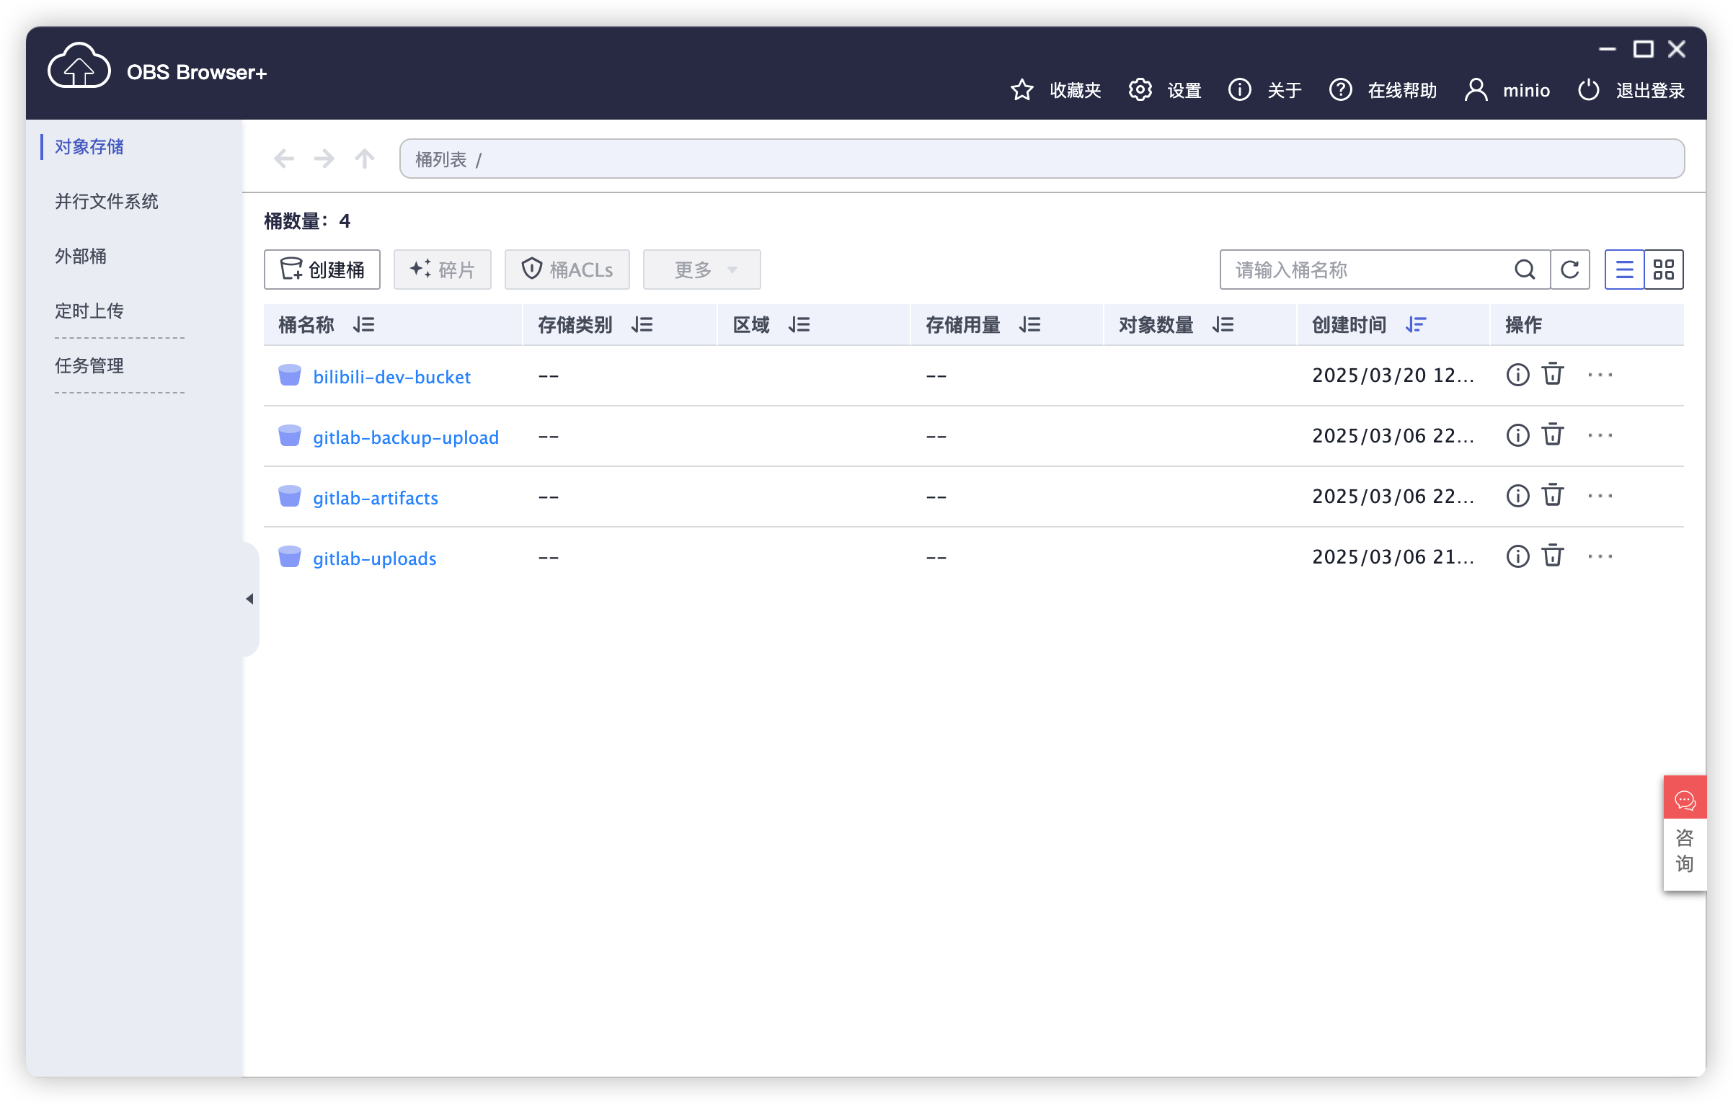Screen dimensions: 1733x1104
Task: View info for gitlab-uploads bucket
Action: click(1517, 556)
